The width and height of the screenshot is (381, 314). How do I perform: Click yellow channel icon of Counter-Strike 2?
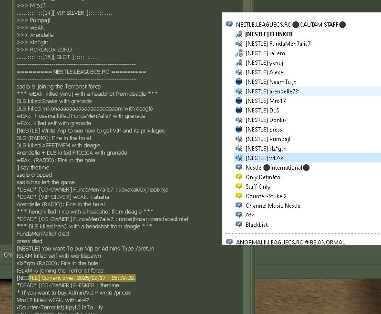coord(239,196)
